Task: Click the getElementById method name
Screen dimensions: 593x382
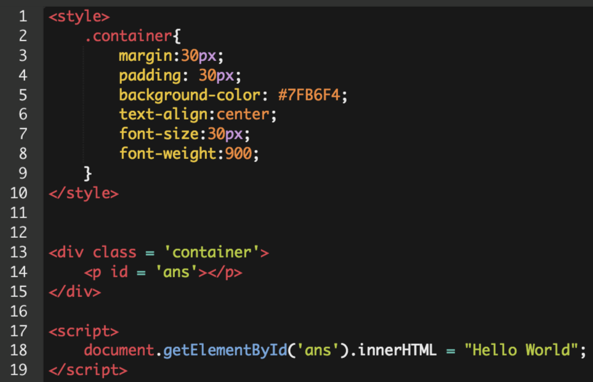Action: tap(225, 351)
